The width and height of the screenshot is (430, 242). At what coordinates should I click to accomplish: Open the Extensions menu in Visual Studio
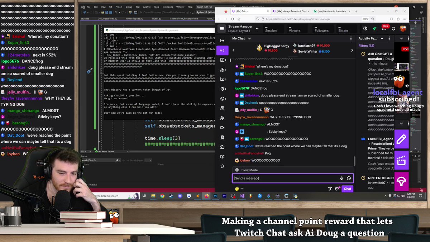[167, 7]
